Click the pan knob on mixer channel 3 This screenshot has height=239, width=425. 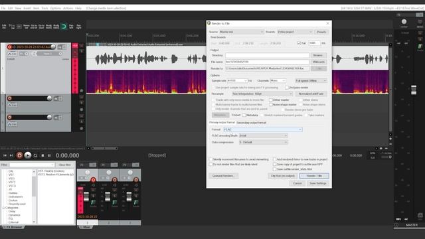click(130, 173)
